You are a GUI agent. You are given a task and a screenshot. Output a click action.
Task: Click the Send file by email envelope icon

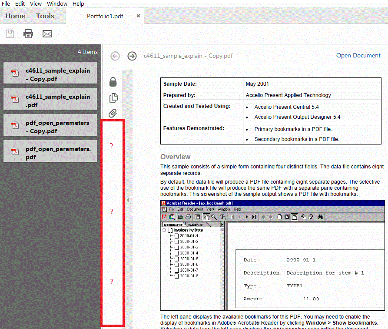point(47,34)
